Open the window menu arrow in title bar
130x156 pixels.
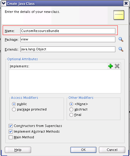pyautogui.click(x=4, y=3)
